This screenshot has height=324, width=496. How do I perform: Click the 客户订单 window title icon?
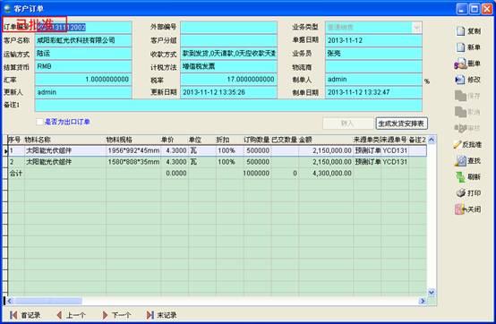point(7,8)
